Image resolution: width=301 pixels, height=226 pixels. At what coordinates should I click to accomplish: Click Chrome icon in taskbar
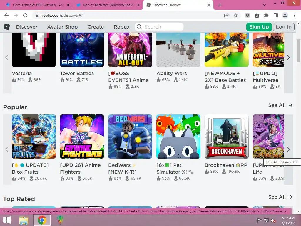tap(42, 220)
